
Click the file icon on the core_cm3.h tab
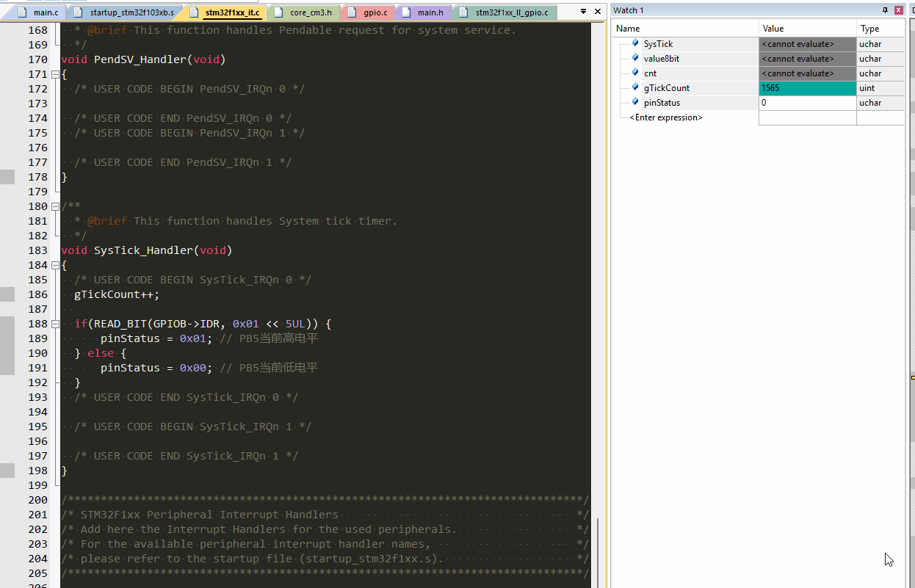tap(278, 12)
